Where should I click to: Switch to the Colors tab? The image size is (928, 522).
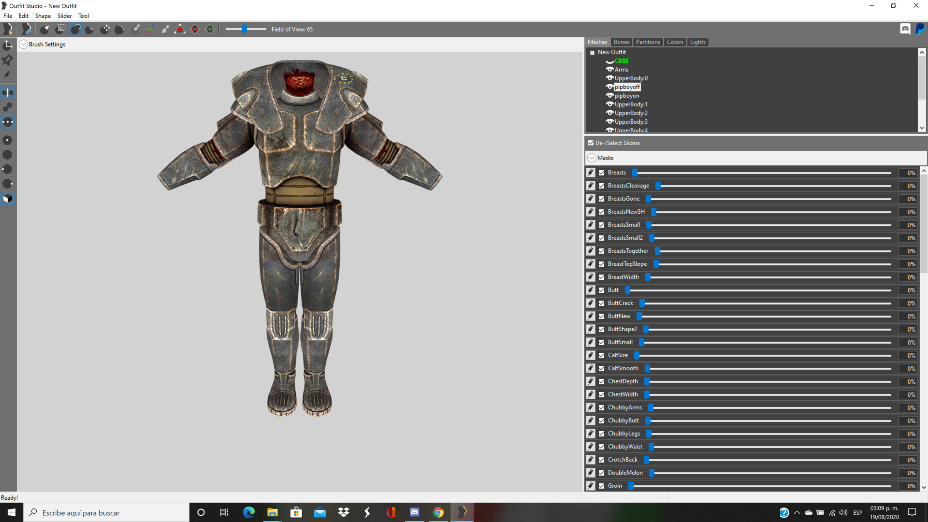(x=675, y=42)
